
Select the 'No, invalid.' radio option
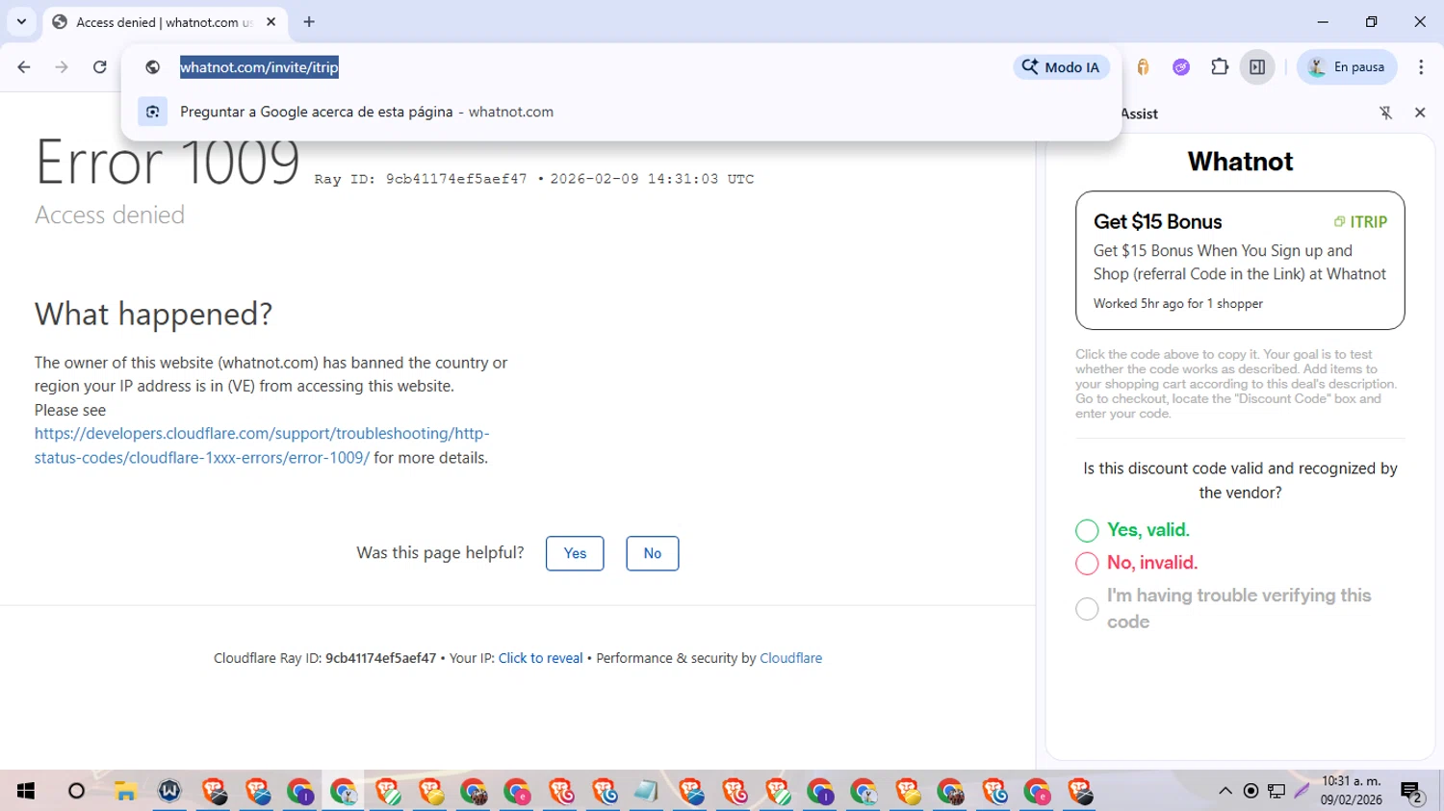[1087, 563]
